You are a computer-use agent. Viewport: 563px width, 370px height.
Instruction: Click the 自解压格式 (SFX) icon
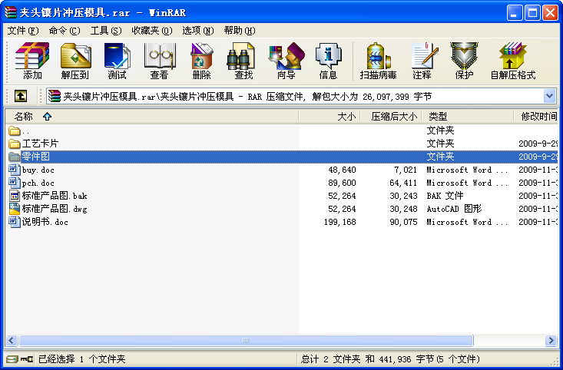pyautogui.click(x=512, y=61)
